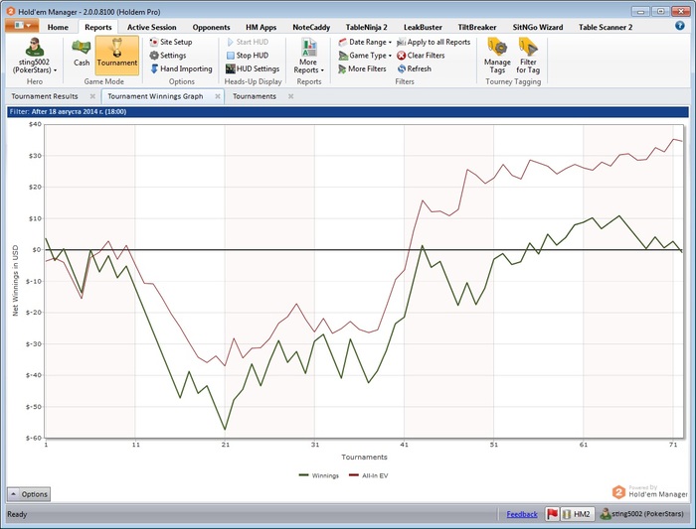Viewport: 696px width, 529px height.
Task: Expand the Options panel
Action: (x=29, y=494)
